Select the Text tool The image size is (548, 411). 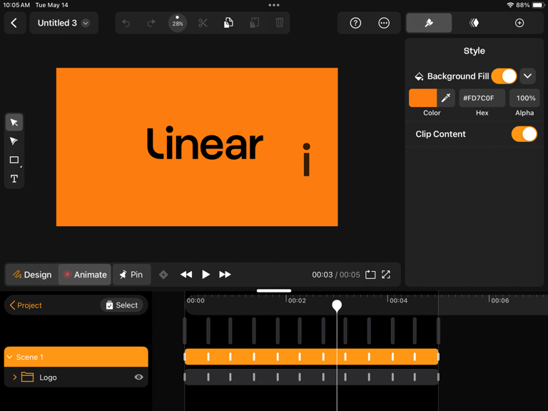click(x=14, y=179)
